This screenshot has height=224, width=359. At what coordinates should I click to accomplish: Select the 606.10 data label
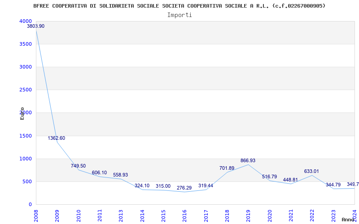coord(99,173)
